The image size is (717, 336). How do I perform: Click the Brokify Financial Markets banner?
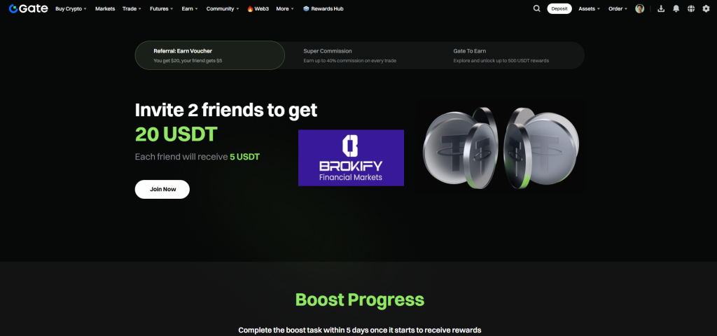[x=351, y=157]
